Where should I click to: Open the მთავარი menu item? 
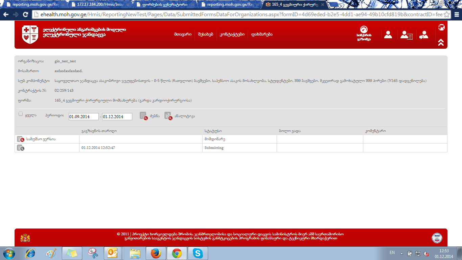(183, 35)
